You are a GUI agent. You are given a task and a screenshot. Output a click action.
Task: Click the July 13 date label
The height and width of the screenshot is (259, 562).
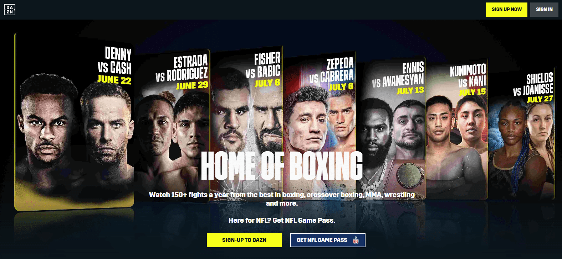pos(410,91)
